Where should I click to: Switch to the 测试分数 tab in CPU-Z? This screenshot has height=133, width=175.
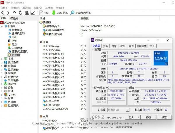142,46
